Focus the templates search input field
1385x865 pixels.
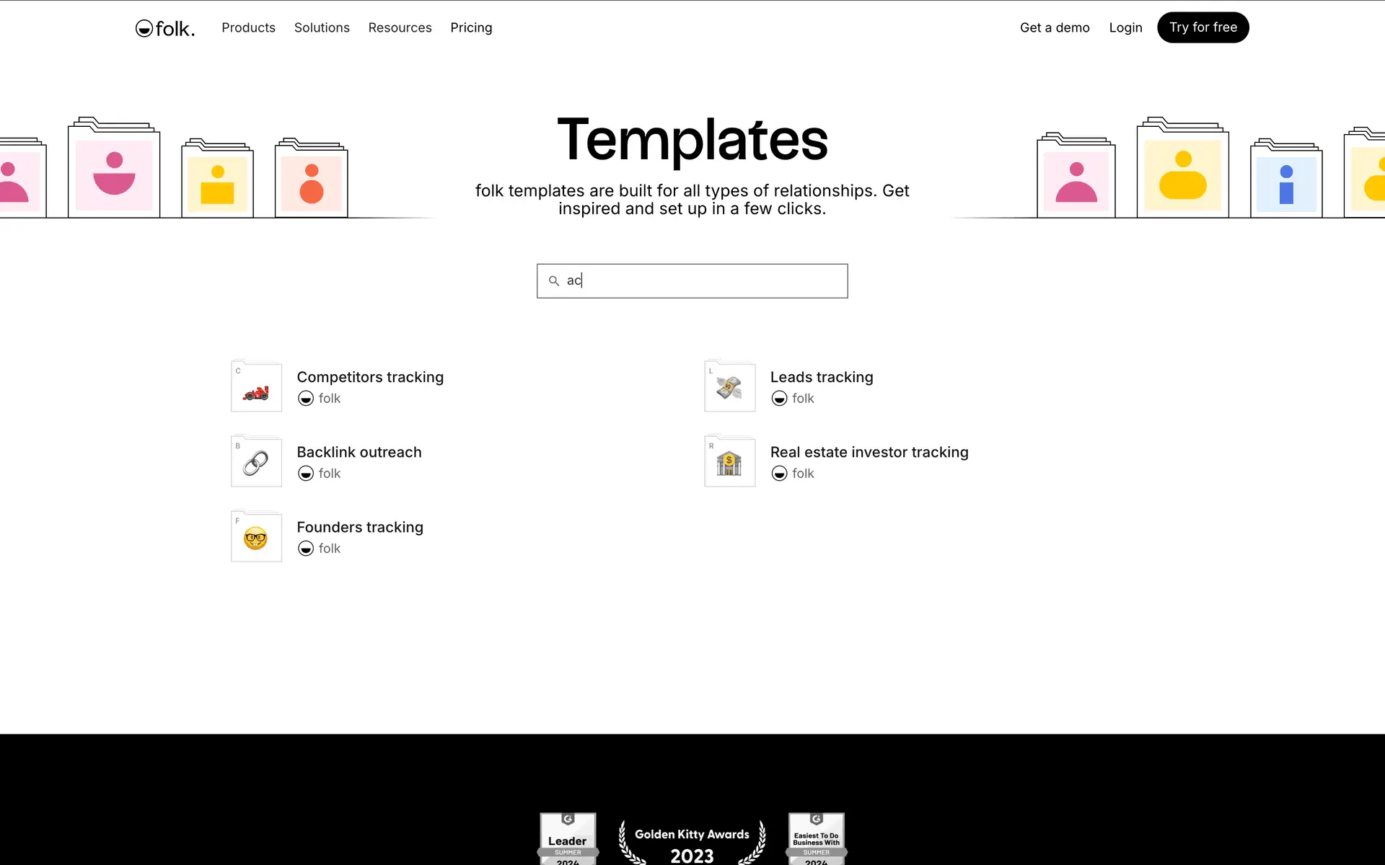(707, 281)
